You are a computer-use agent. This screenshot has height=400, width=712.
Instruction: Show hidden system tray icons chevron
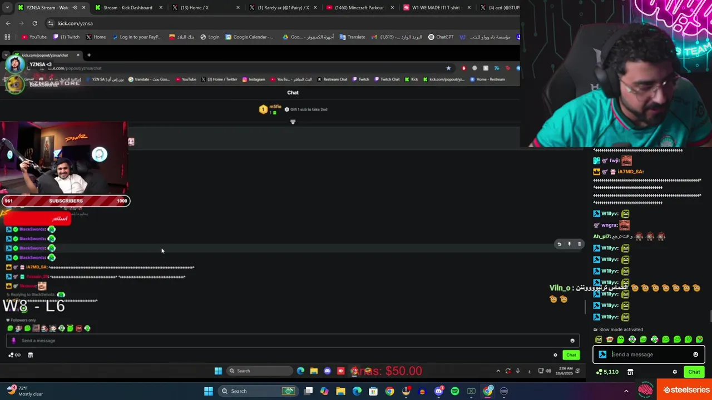[x=626, y=391]
